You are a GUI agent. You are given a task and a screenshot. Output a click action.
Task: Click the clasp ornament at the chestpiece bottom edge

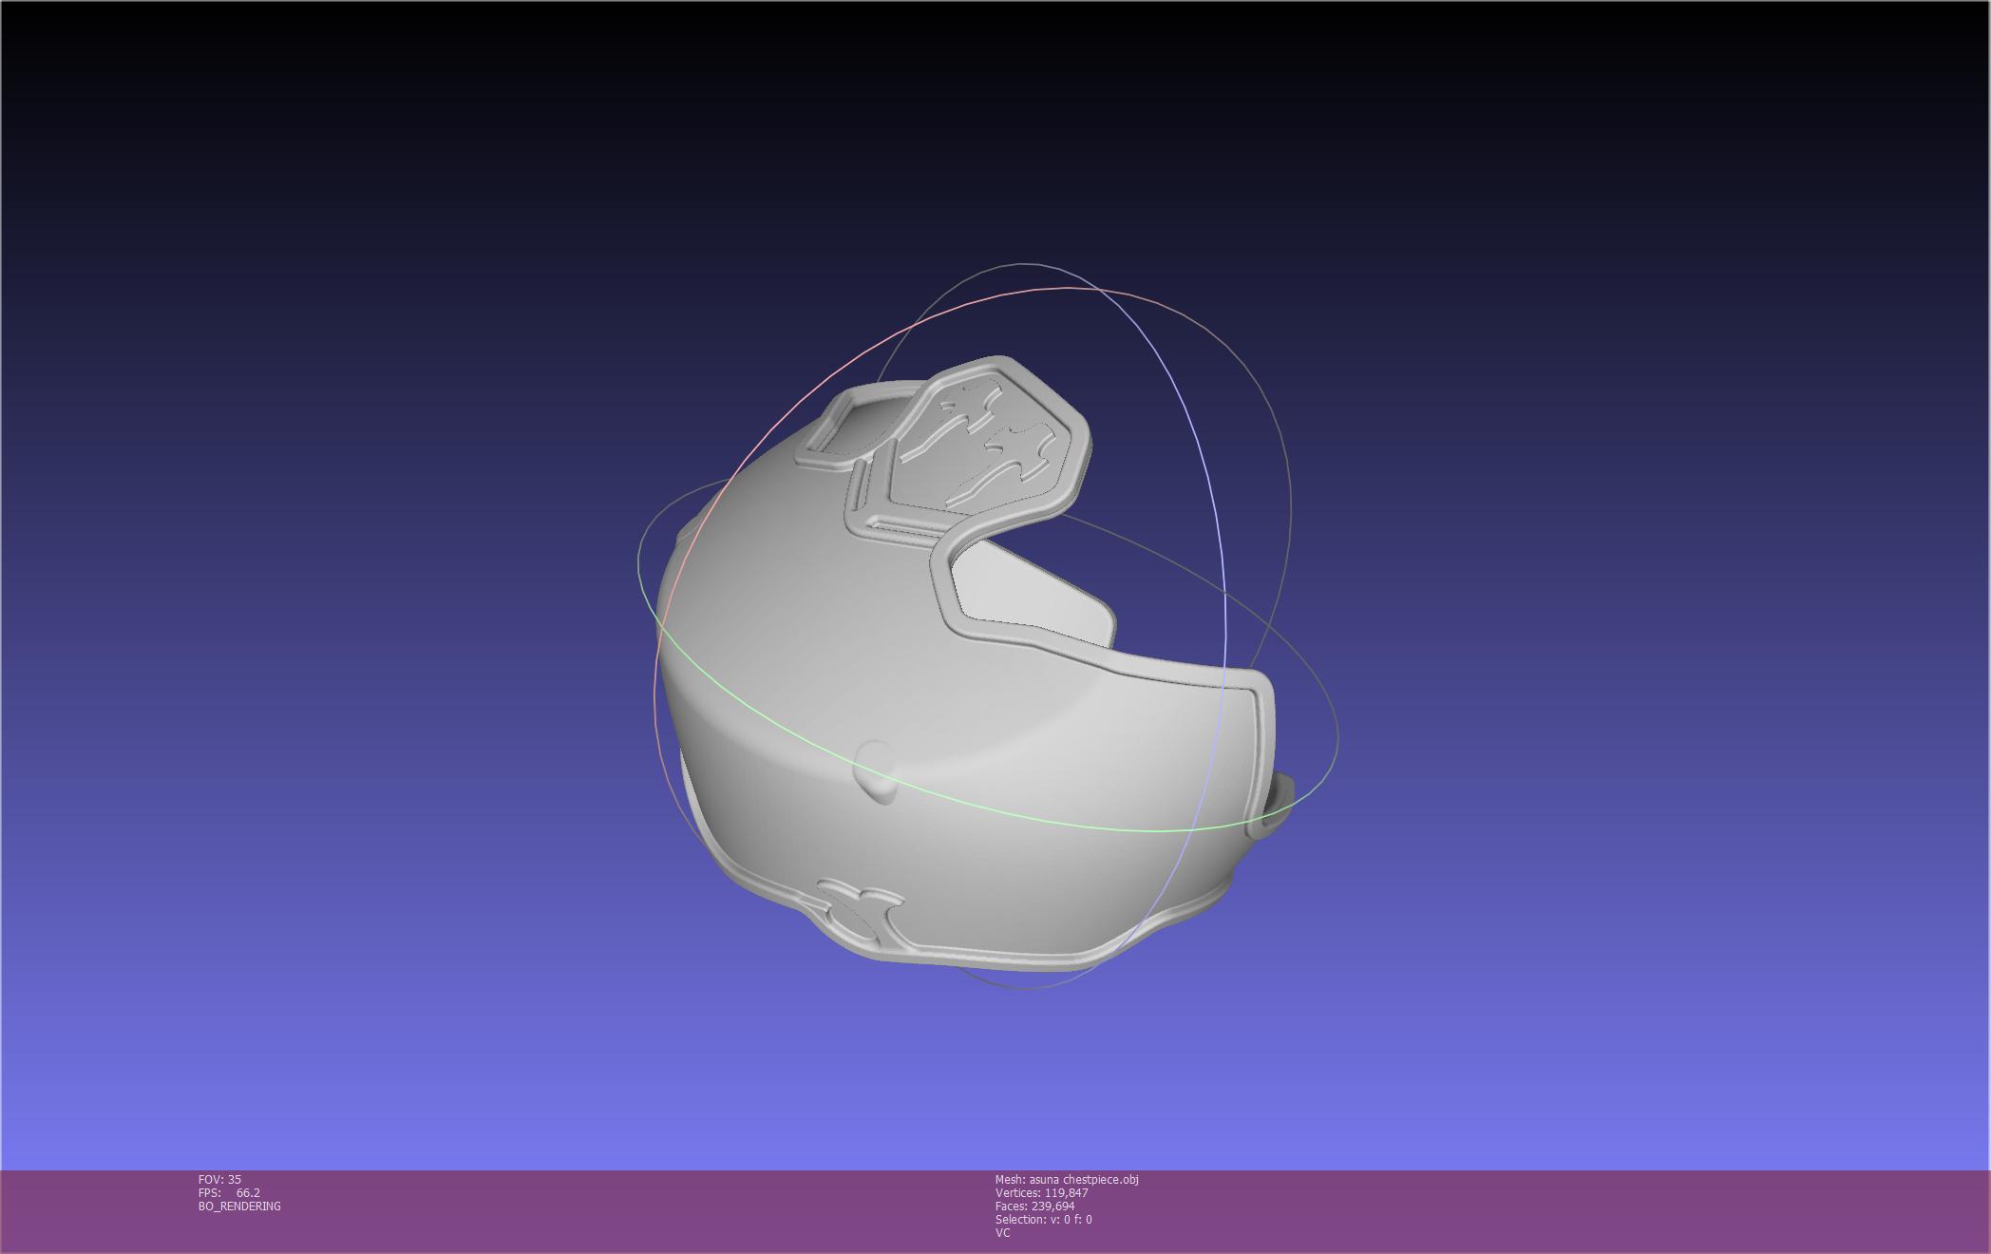862,913
